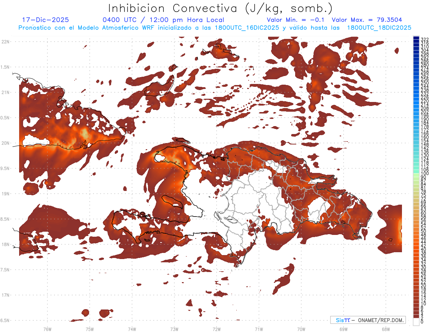Viewport: 433px width, 334px height.
Task: Click the '18N' latitude label
Action: tap(5, 244)
